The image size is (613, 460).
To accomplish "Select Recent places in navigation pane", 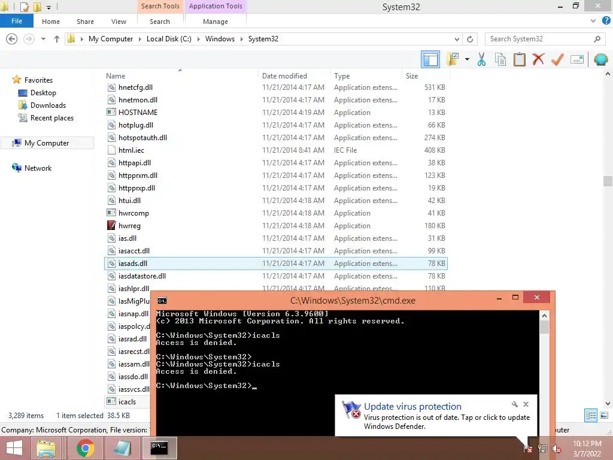I will 52,118.
